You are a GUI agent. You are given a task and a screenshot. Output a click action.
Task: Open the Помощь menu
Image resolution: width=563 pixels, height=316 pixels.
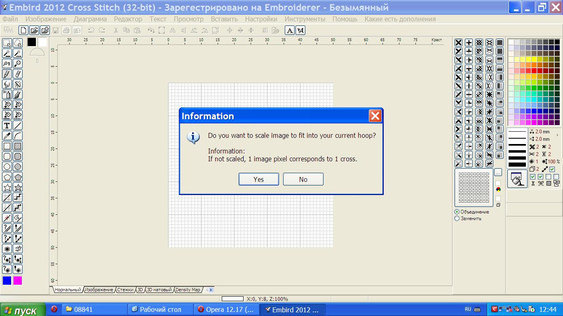(345, 19)
